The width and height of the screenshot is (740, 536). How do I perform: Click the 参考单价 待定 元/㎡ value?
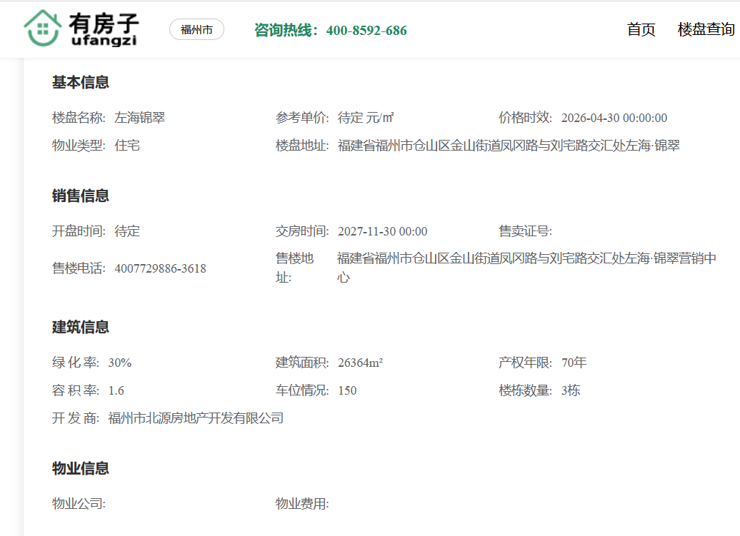366,118
